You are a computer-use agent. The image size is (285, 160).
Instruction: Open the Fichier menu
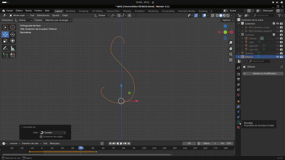(10, 11)
